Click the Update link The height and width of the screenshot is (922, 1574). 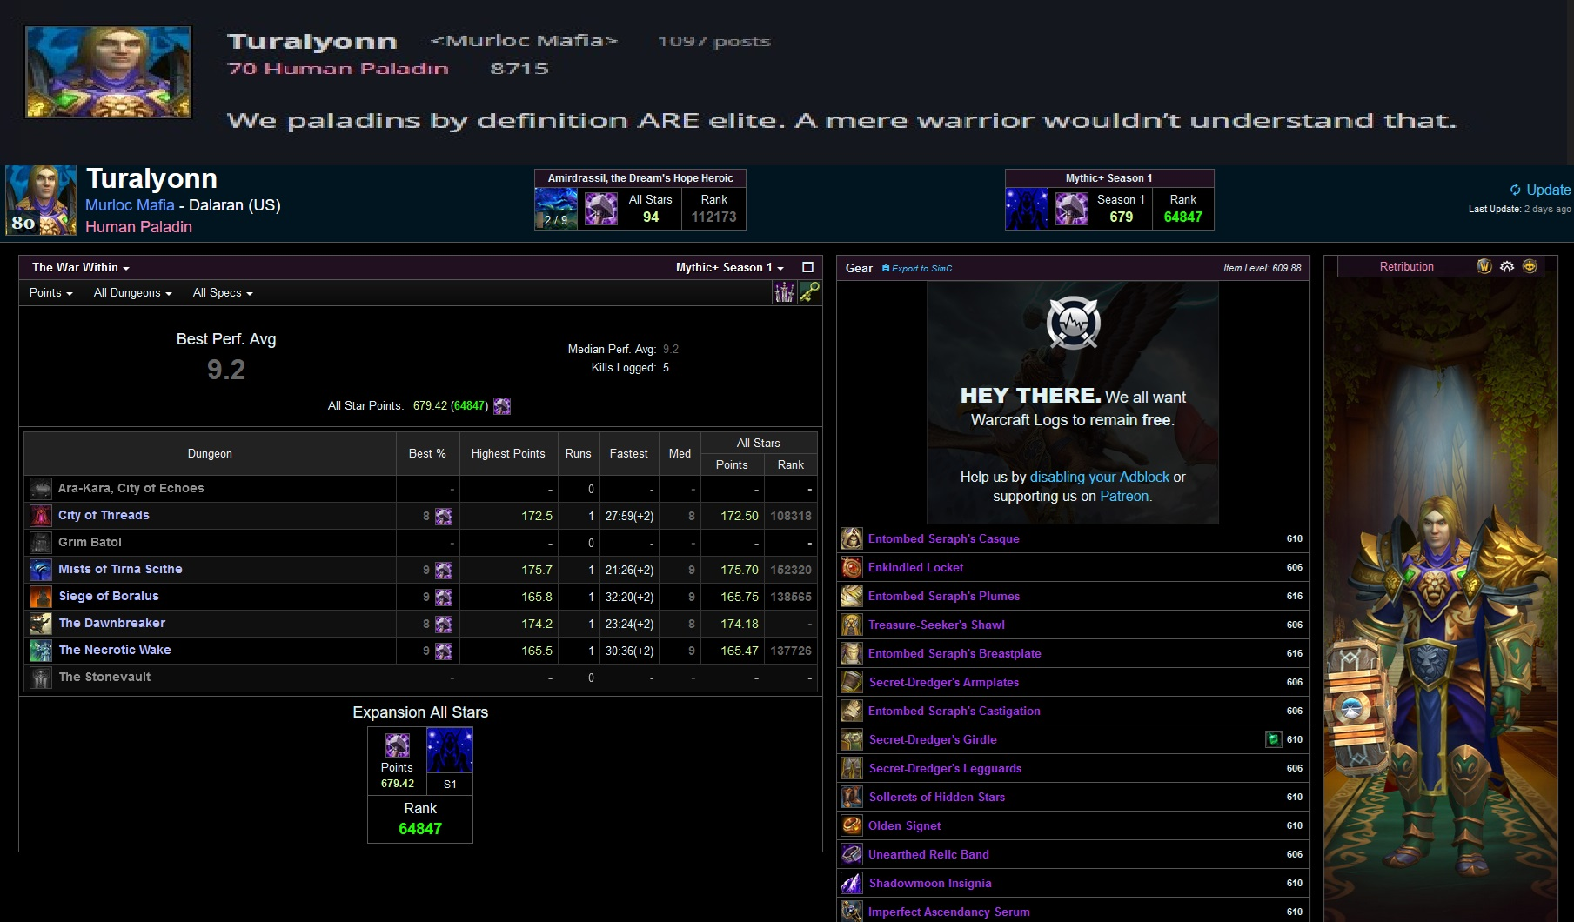(x=1548, y=190)
